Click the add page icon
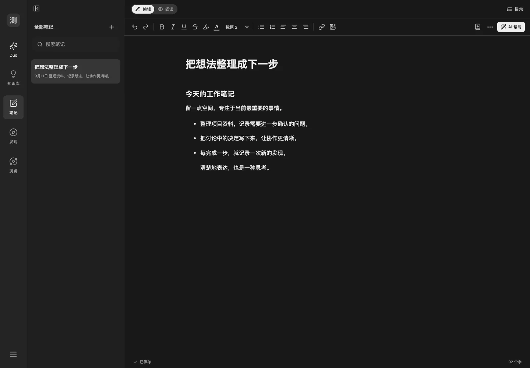 tap(478, 27)
